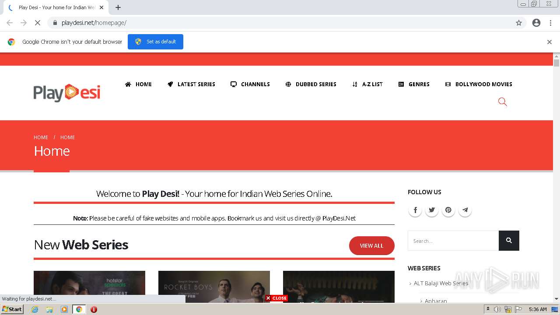The height and width of the screenshot is (315, 560).
Task: Open ALT Balaji Web Series link
Action: pyautogui.click(x=441, y=283)
